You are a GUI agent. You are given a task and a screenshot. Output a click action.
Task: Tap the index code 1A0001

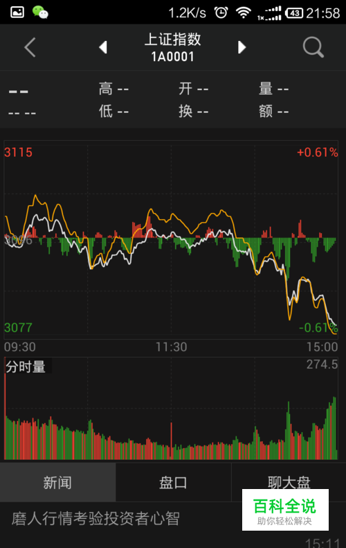click(172, 57)
